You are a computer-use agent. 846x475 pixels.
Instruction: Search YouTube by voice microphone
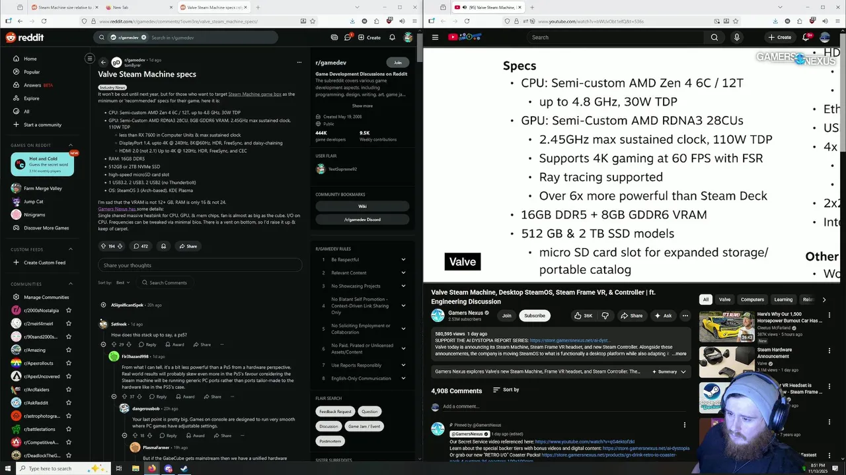(x=737, y=37)
